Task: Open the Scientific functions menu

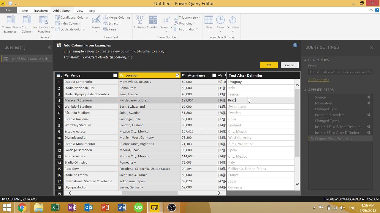Action: pyautogui.click(x=166, y=24)
